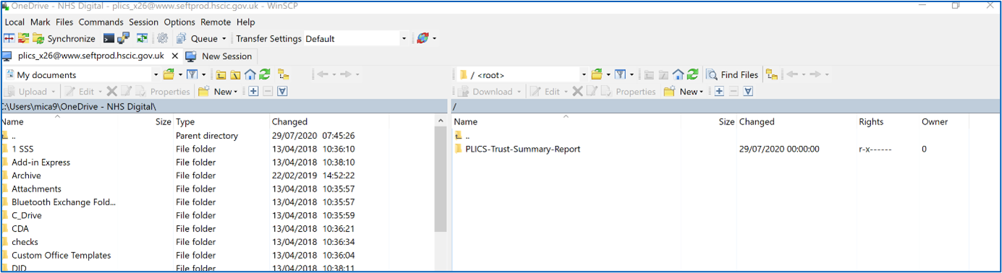Toggle the local directory tree icon
Viewport: 1002px width, 273px height.
284,74
